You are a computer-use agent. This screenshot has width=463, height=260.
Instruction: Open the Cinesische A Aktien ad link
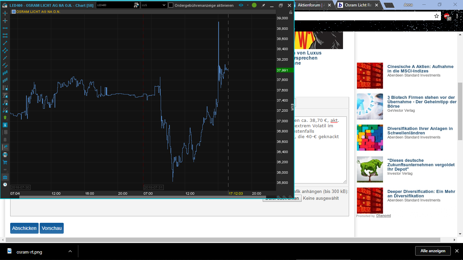pyautogui.click(x=420, y=69)
